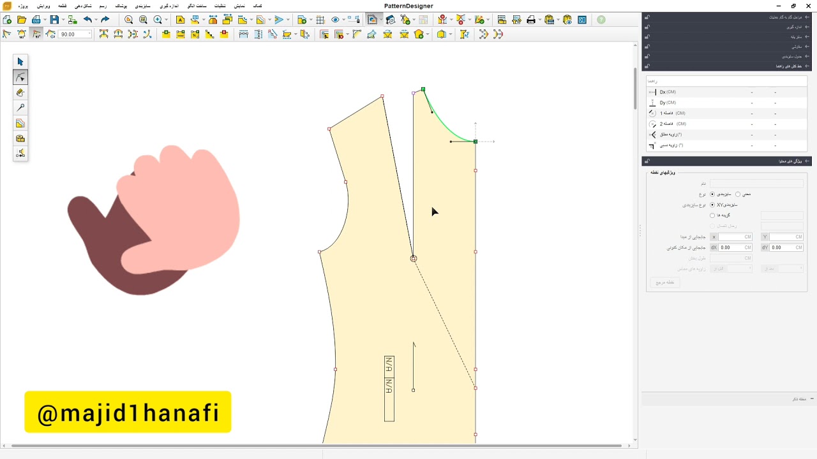Toggle lock on مراحل گام به گام عملیات panel

647,17
